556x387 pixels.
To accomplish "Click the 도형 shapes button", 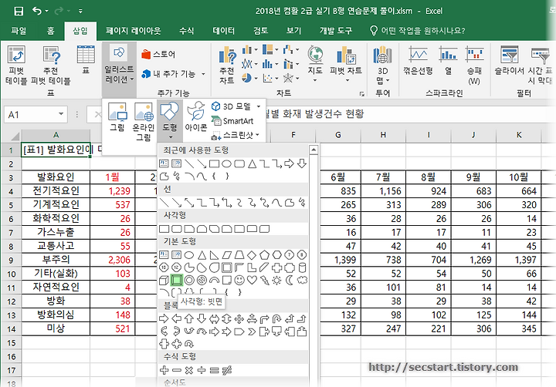I will [x=169, y=119].
